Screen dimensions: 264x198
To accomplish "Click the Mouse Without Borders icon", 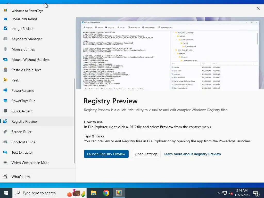I will tap(5, 60).
